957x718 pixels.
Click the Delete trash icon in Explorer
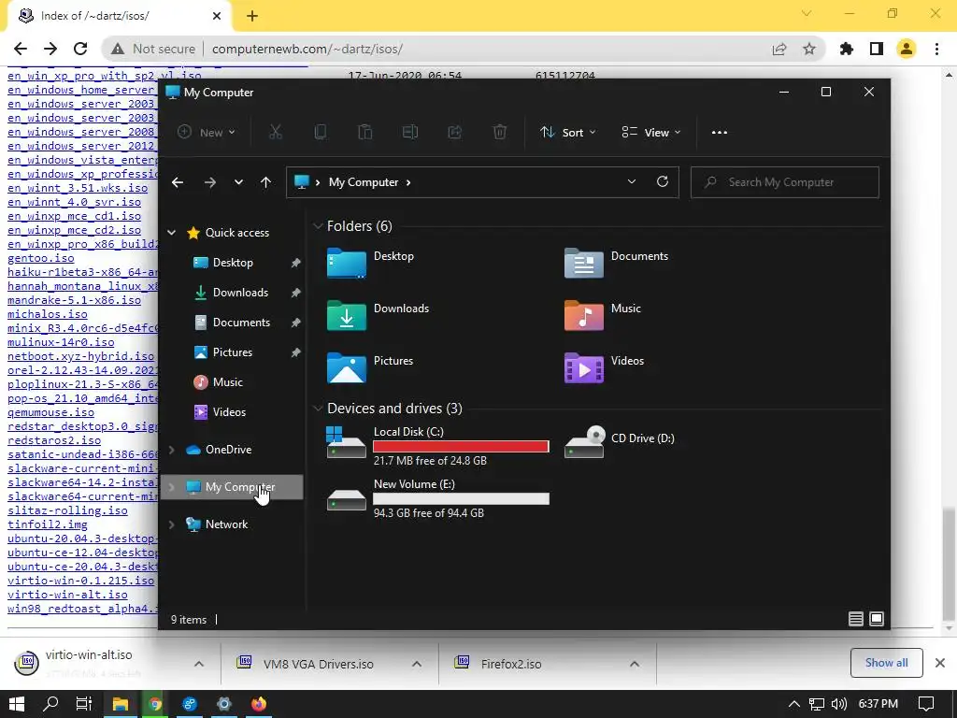[500, 132]
